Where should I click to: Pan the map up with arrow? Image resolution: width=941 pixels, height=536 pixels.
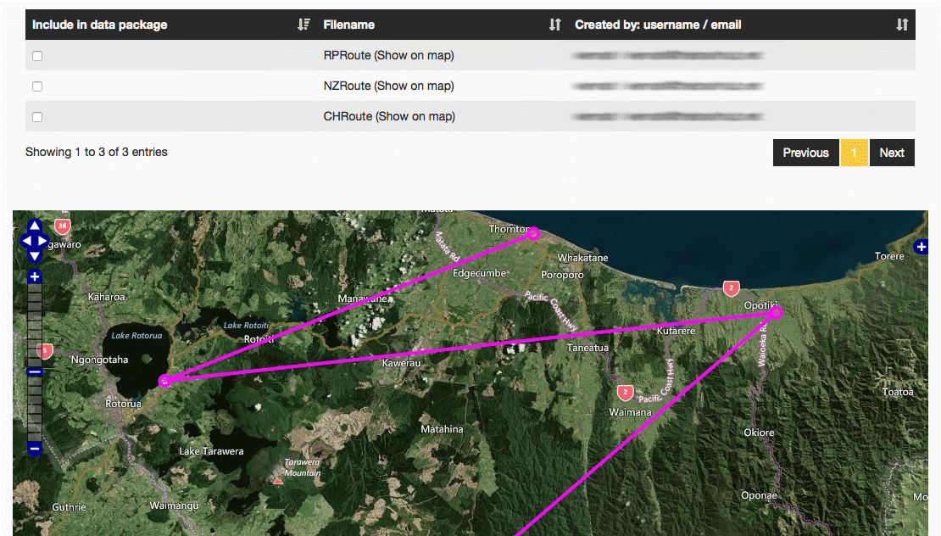click(35, 226)
